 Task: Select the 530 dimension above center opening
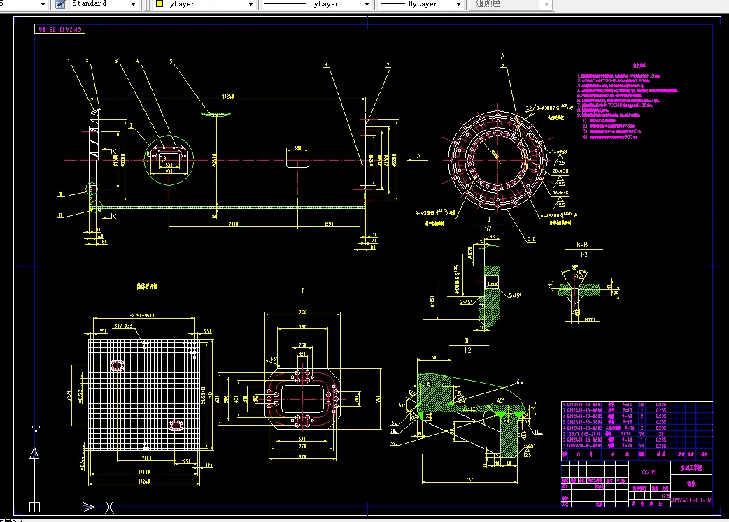click(x=297, y=148)
